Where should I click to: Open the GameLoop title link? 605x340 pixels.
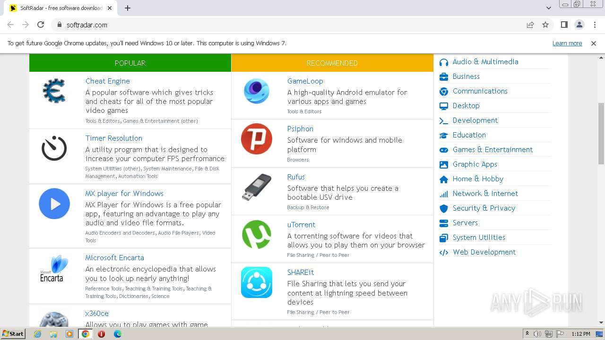pos(305,81)
